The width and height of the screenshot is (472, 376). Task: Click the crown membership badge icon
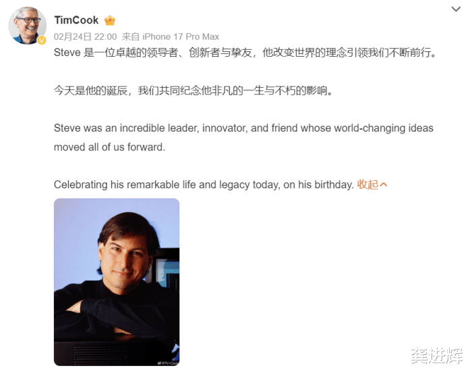(110, 20)
